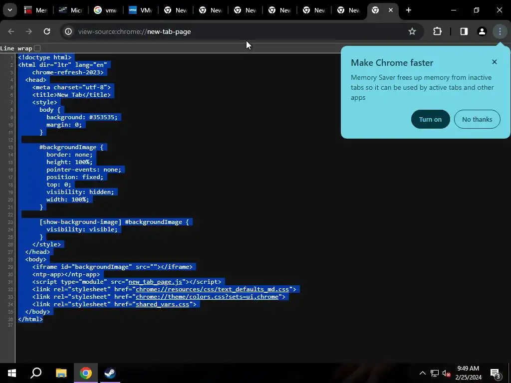The image size is (511, 383).
Task: Click the "#backgroundImage {" selector line
Action: tap(71, 147)
